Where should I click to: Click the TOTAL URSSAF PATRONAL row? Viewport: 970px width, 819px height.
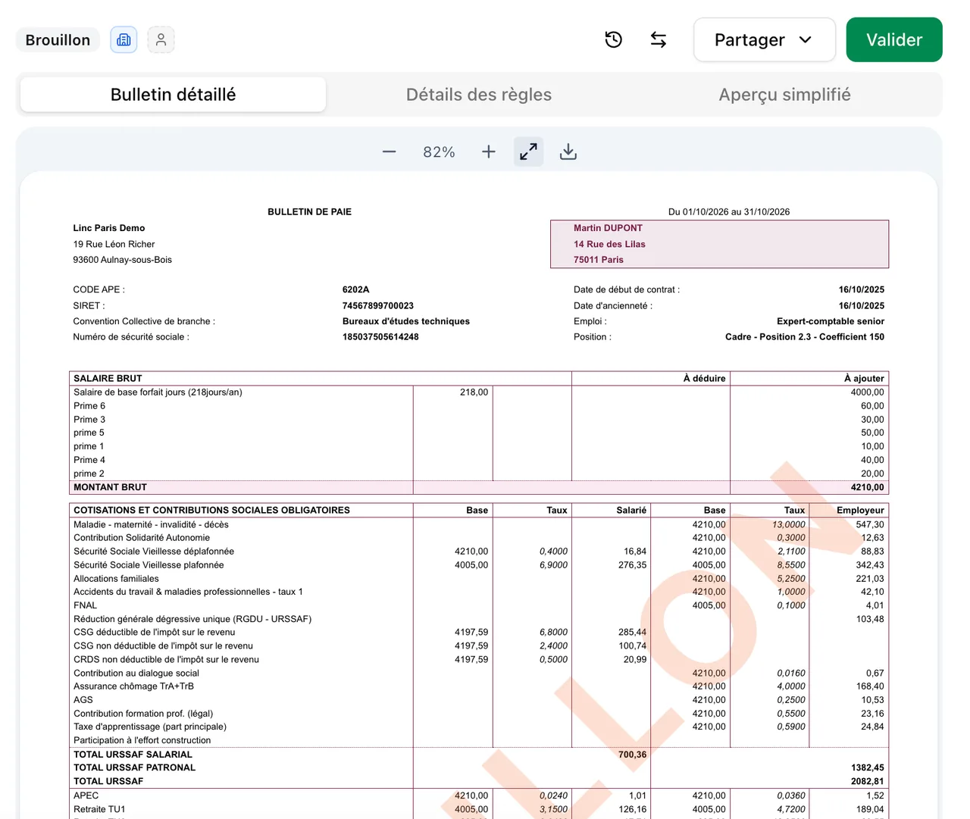(479, 767)
